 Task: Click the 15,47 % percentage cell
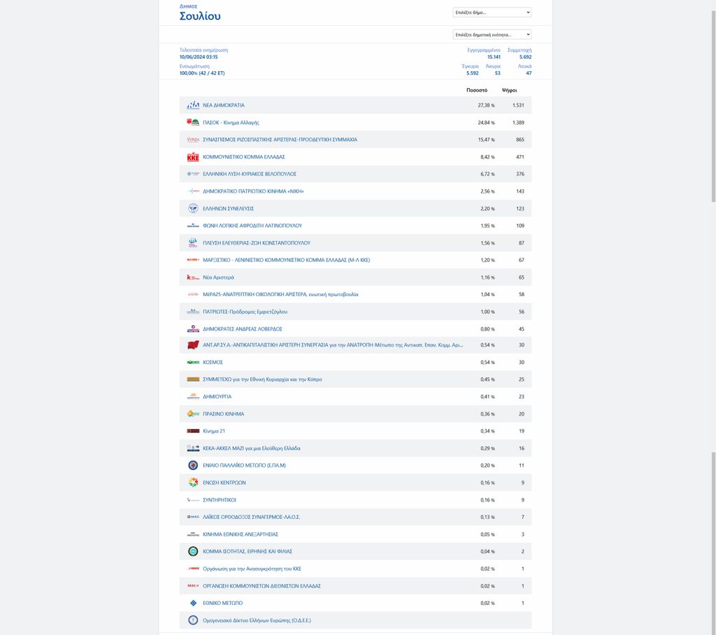(486, 140)
